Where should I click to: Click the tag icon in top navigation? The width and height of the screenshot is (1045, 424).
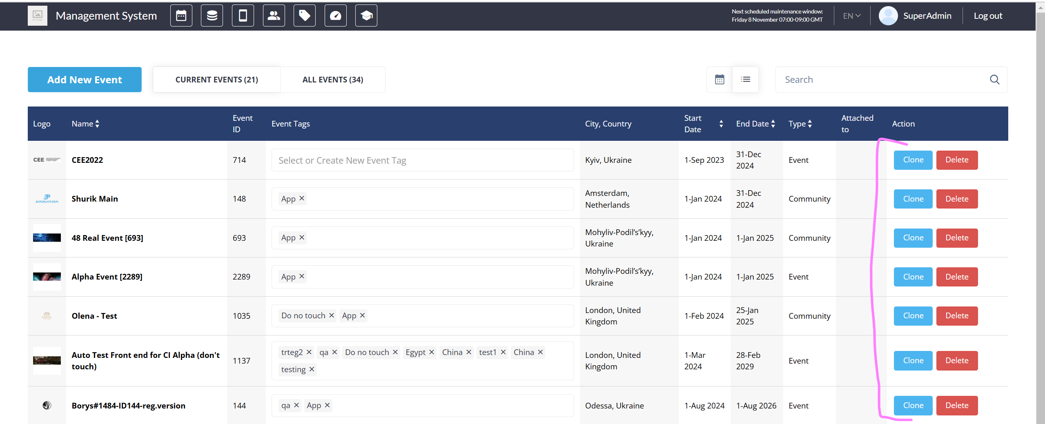click(305, 16)
